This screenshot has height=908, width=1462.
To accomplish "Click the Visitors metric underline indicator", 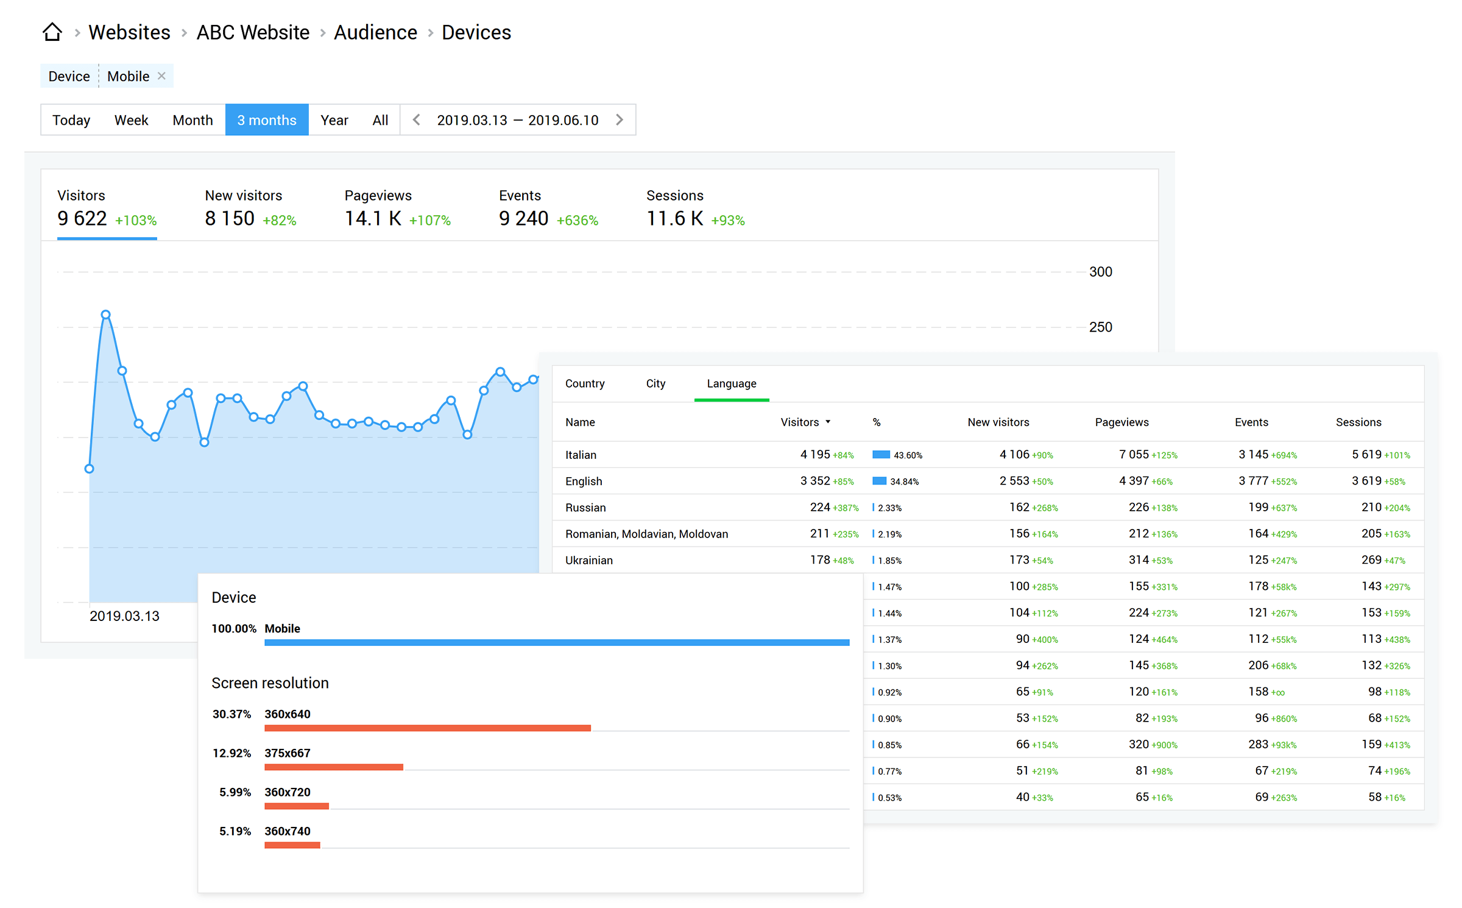I will point(105,238).
